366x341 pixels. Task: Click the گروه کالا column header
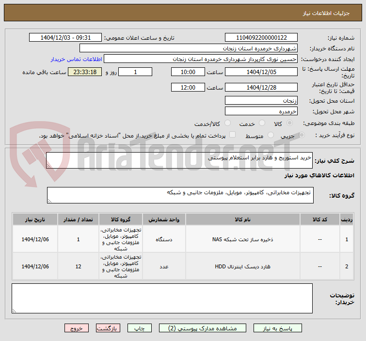coord(121,219)
